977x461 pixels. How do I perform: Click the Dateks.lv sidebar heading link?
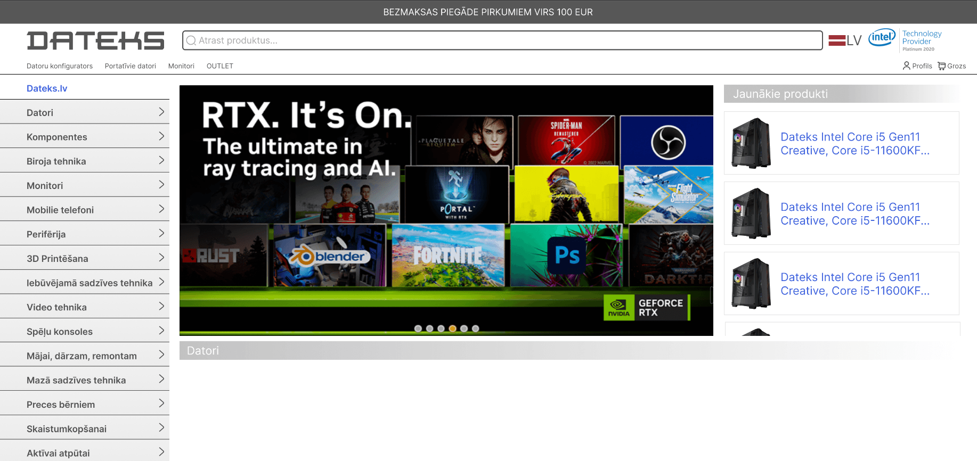[x=47, y=88]
